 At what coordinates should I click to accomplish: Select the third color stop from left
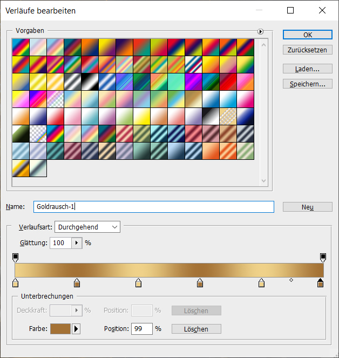coord(139,283)
